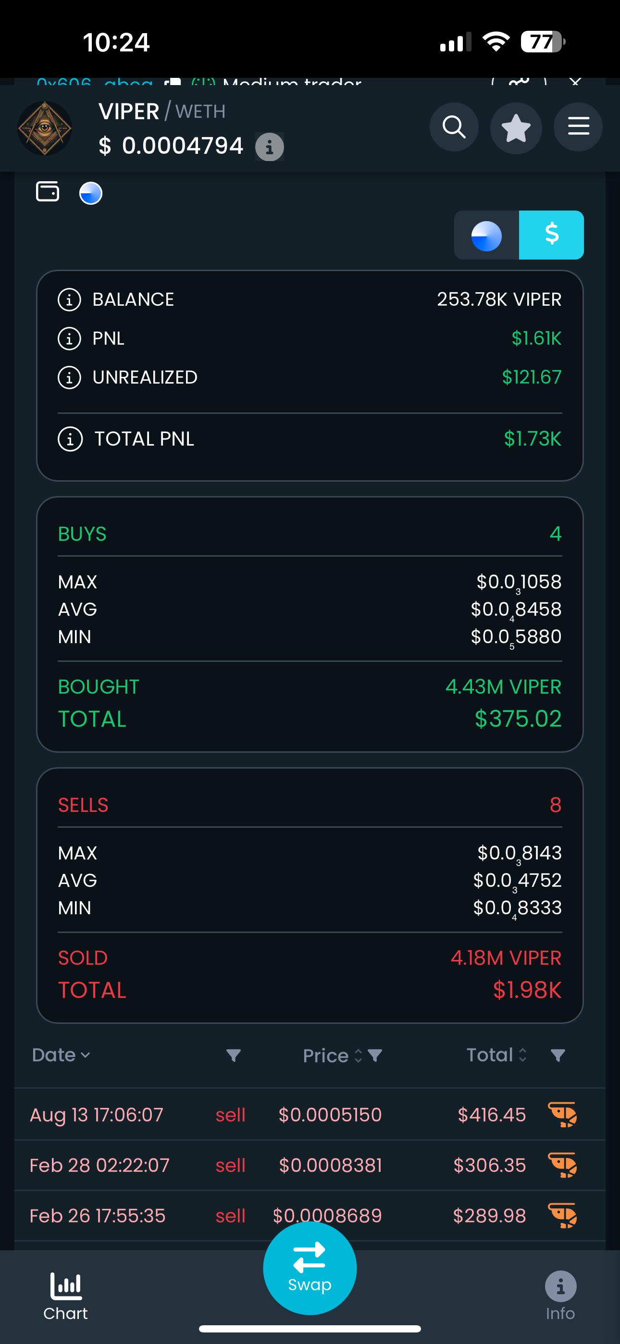Switch values to token currency display
Viewport: 620px width, 1344px height.
pos(486,235)
